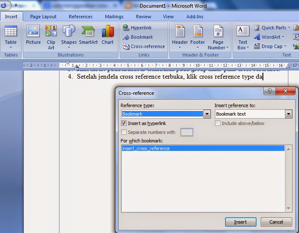
Task: Click the bookmark list scroll up arrow
Action: tap(288, 149)
